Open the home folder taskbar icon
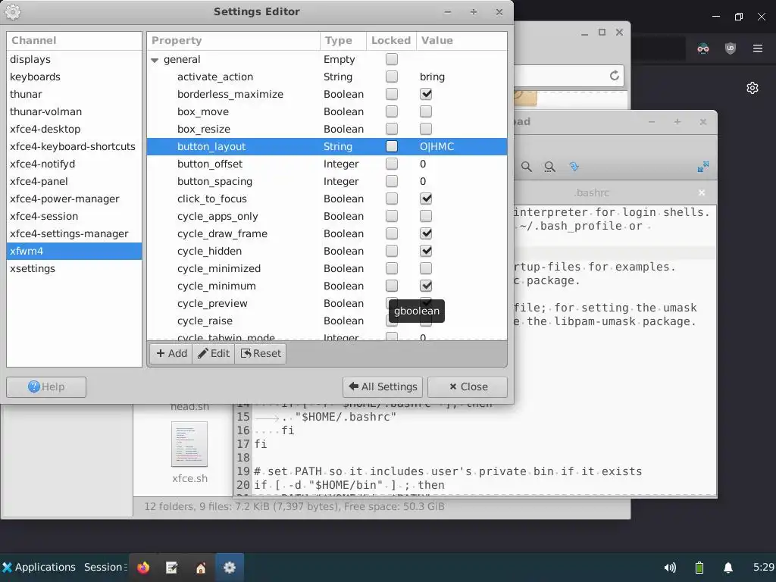Image resolution: width=776 pixels, height=582 pixels. tap(200, 567)
